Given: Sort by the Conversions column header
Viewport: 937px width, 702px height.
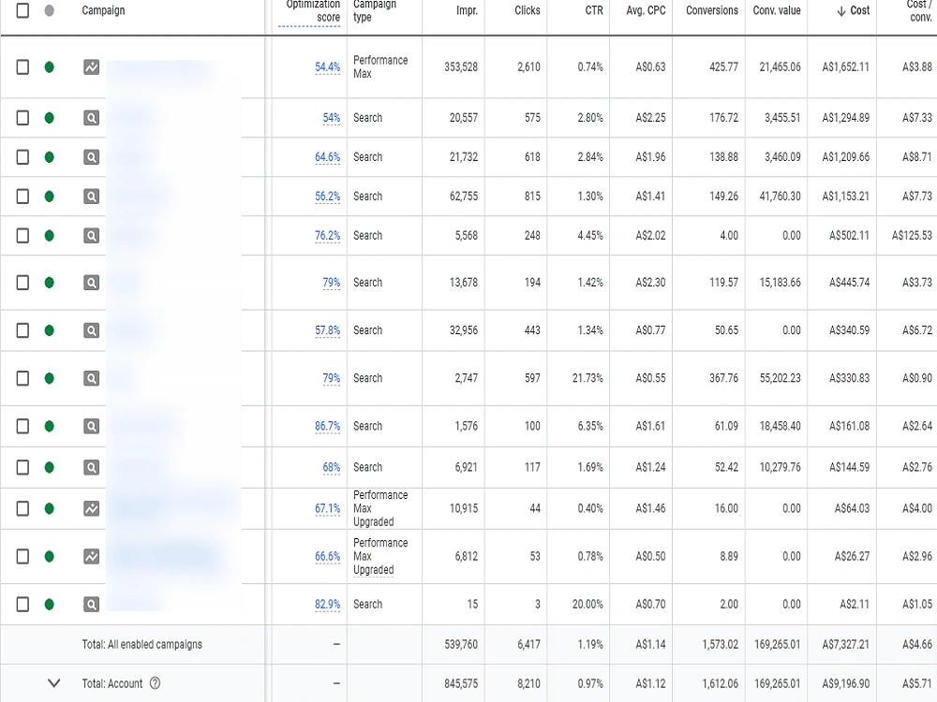Looking at the screenshot, I should click(712, 10).
